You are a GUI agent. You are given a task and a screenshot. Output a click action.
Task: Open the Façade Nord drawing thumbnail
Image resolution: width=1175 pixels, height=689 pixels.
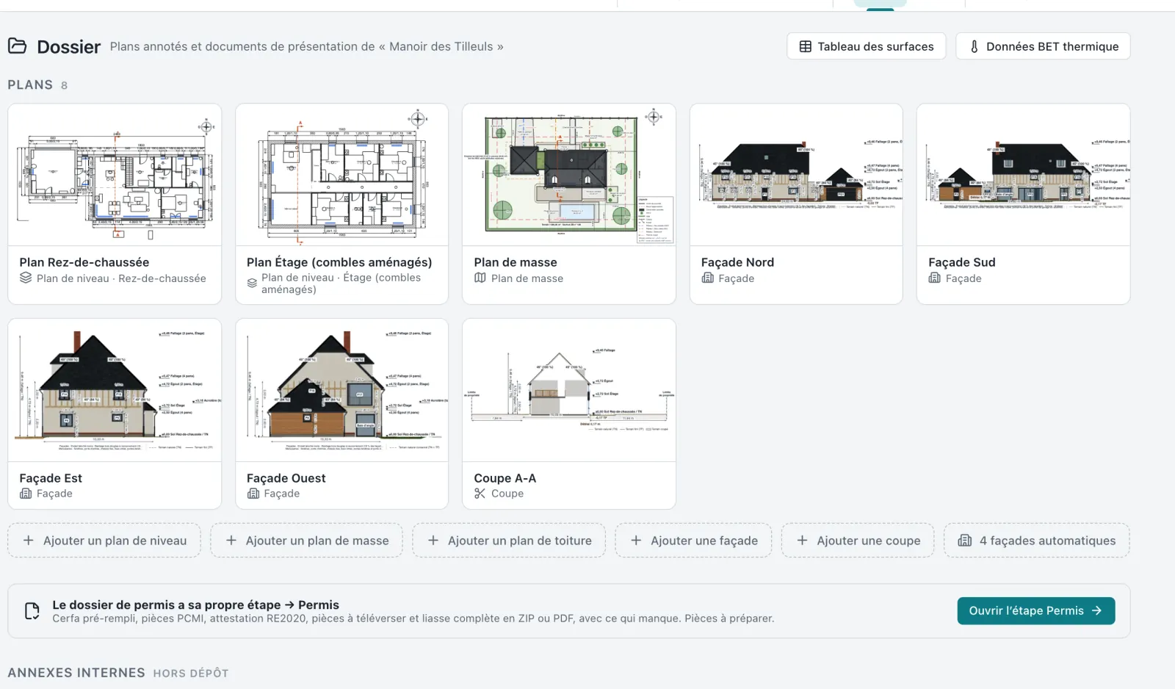click(796, 175)
